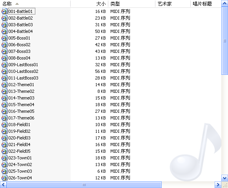
Task: Click the icon for 020-Field03
Action: click(4, 138)
